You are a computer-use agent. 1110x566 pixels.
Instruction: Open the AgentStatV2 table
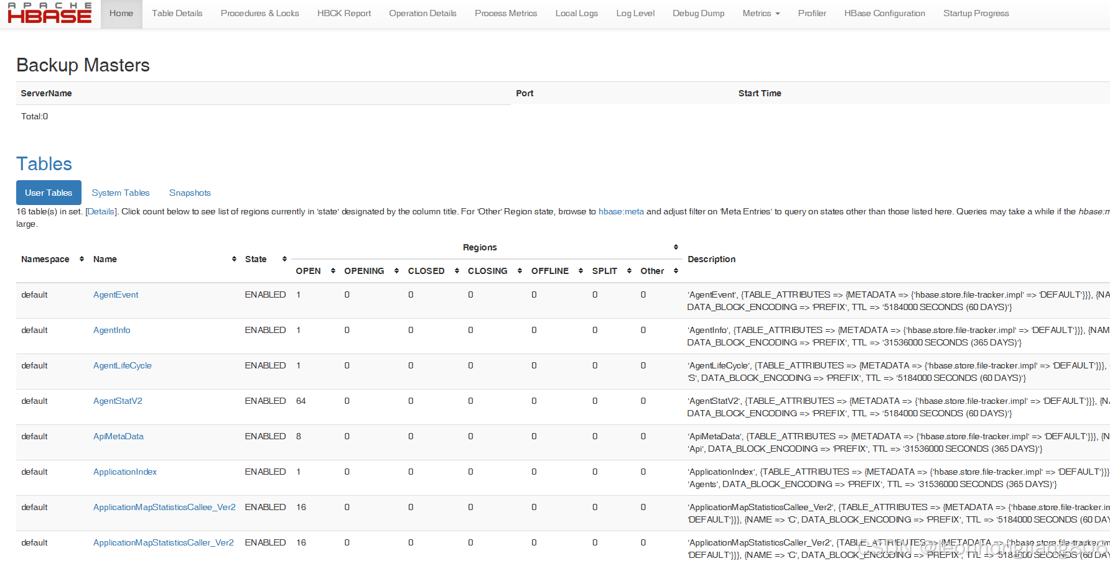tap(118, 401)
